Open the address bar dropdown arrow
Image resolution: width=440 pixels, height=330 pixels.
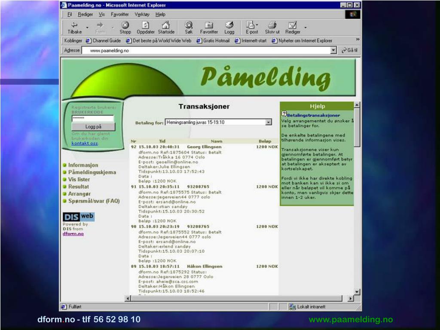(x=333, y=50)
